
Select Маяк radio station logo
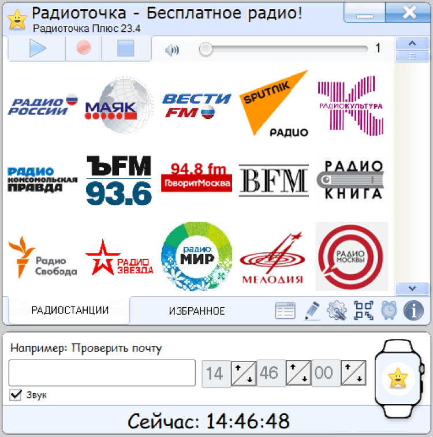[x=120, y=105]
